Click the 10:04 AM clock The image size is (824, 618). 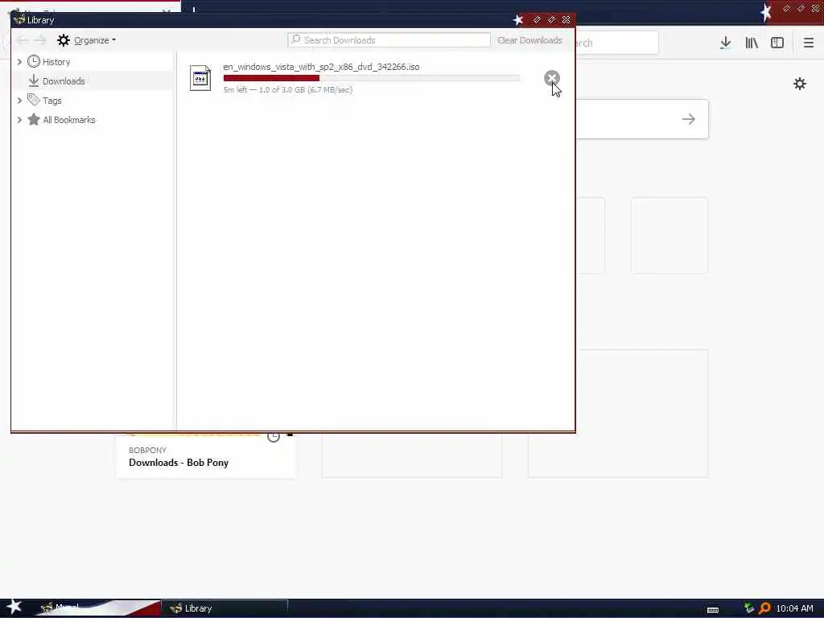[794, 608]
